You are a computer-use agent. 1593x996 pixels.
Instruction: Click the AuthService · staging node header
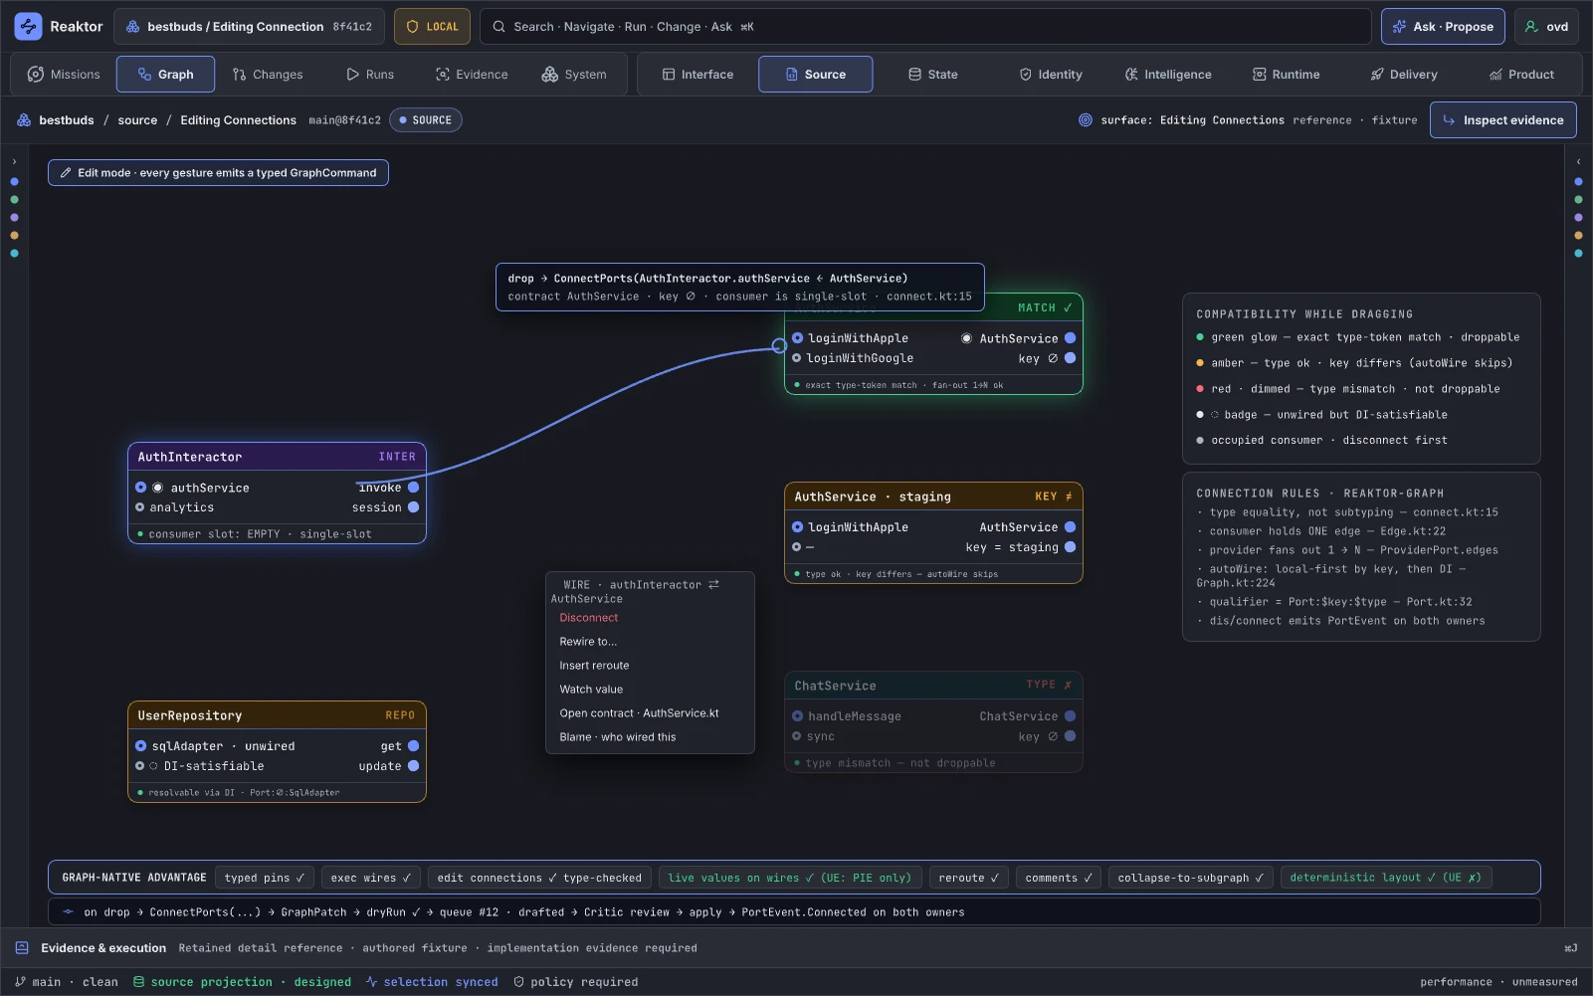933,497
